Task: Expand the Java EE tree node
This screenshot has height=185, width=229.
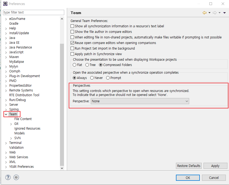Action: pos(6,43)
